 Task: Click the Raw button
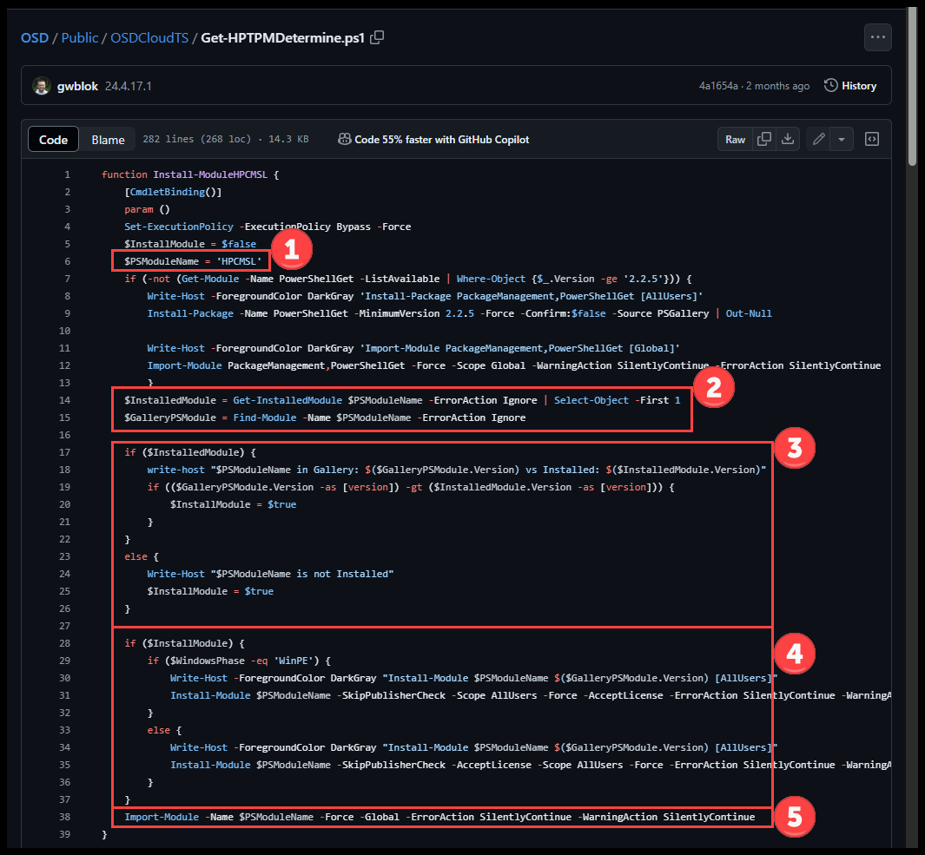[735, 139]
